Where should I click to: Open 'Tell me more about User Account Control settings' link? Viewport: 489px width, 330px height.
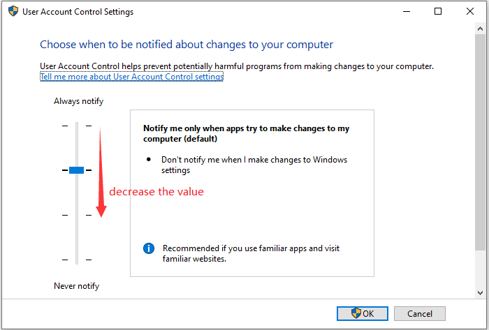coord(131,77)
